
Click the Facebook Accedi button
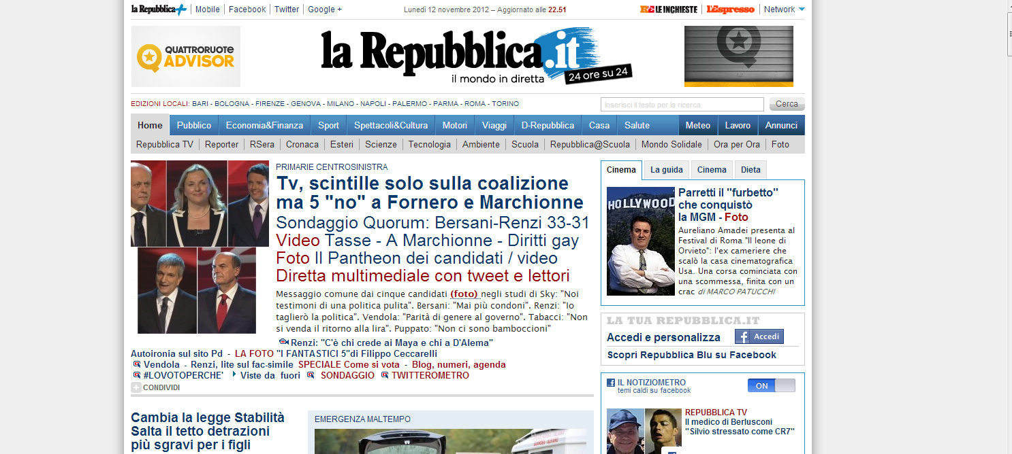[x=759, y=336]
